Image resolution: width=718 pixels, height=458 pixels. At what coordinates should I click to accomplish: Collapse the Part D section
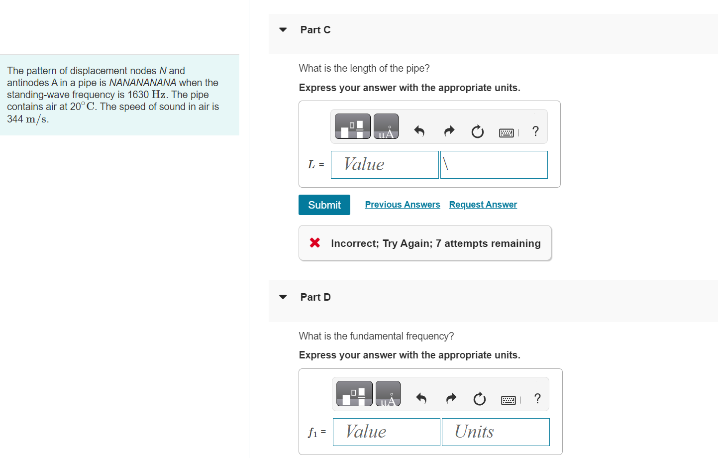coord(283,296)
